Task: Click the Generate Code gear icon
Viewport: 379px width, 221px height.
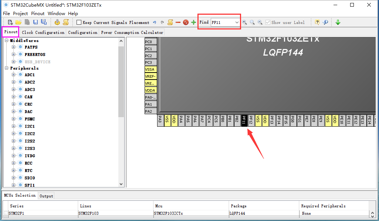Action: 57,22
